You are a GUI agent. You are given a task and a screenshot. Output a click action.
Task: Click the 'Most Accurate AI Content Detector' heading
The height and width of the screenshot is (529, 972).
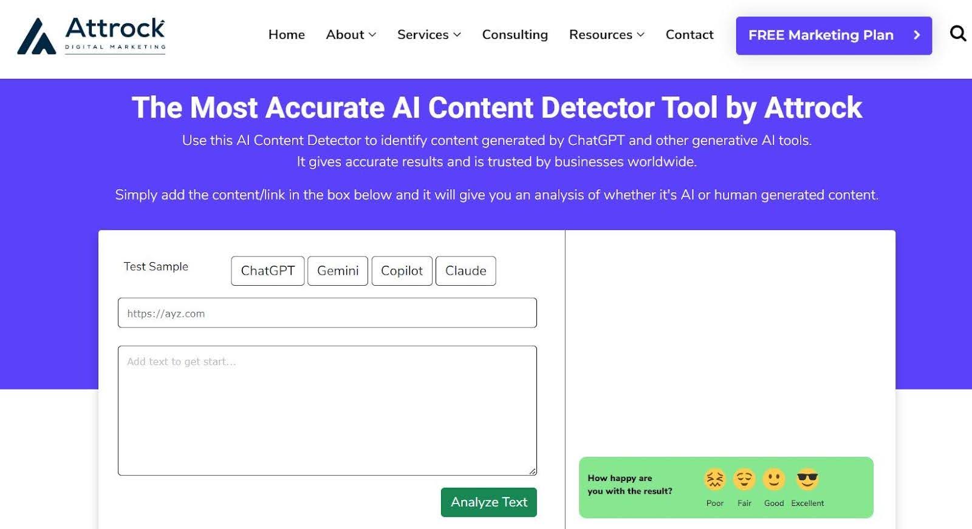497,108
